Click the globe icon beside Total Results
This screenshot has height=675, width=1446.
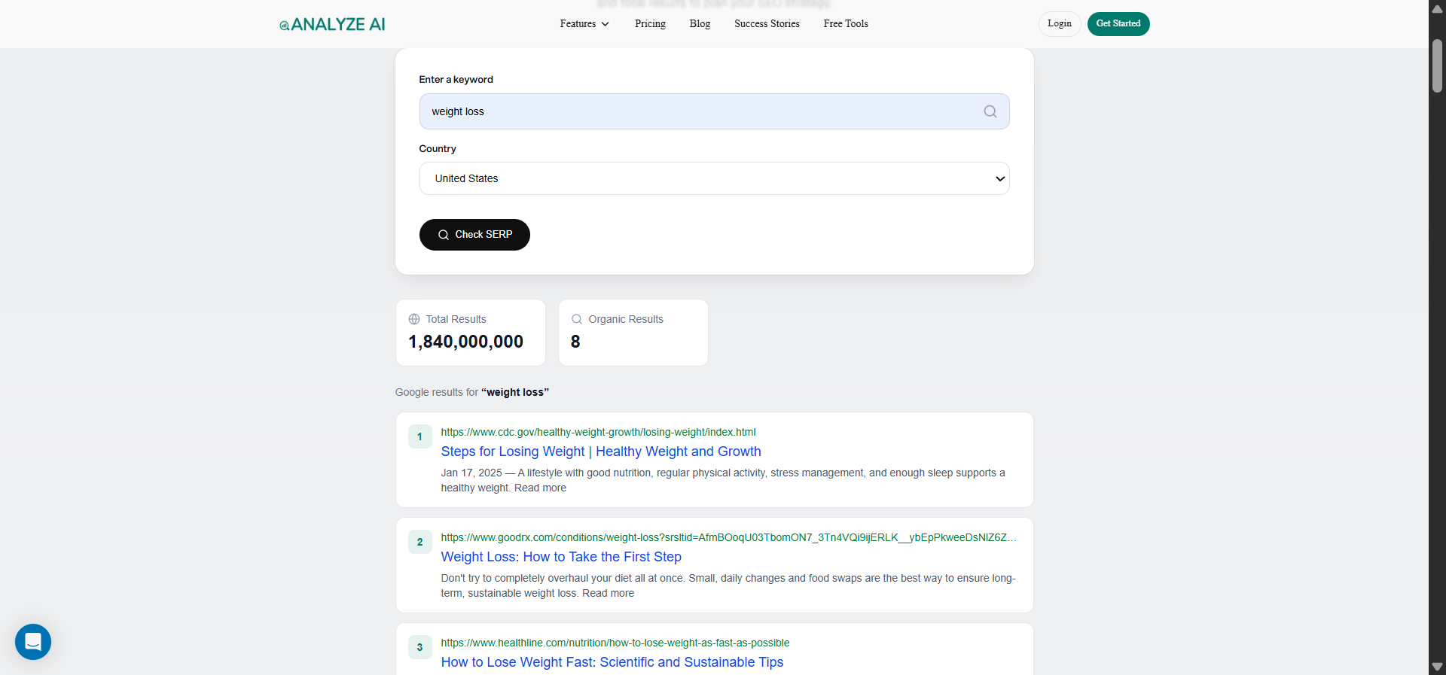tap(414, 319)
